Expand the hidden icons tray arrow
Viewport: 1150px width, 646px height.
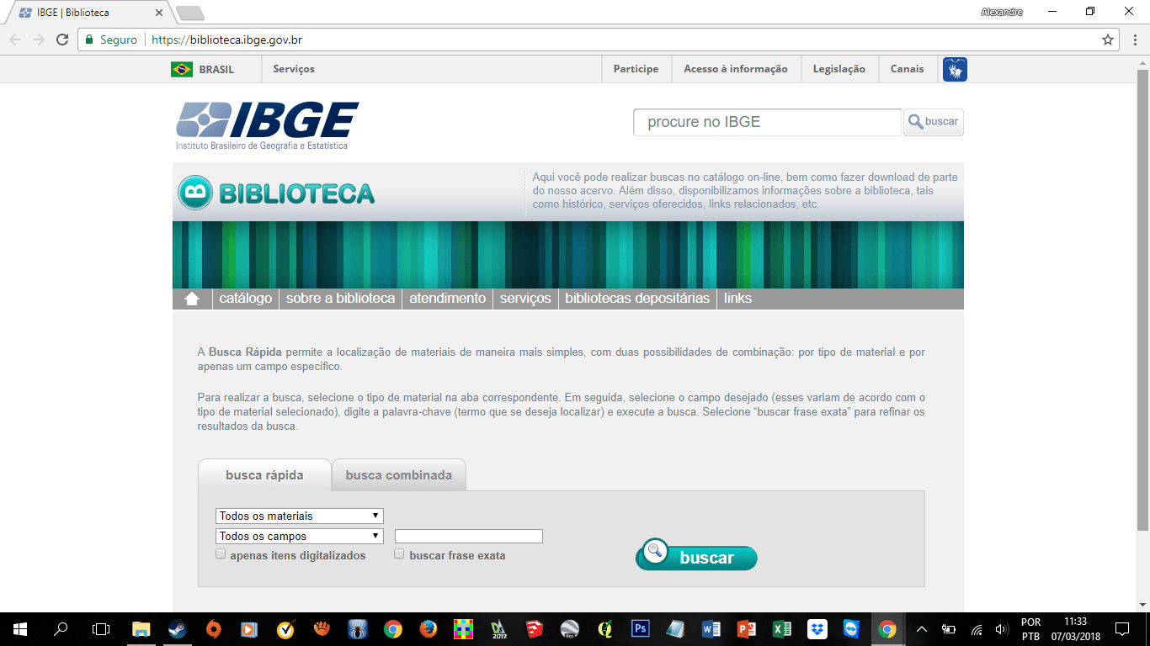click(921, 628)
